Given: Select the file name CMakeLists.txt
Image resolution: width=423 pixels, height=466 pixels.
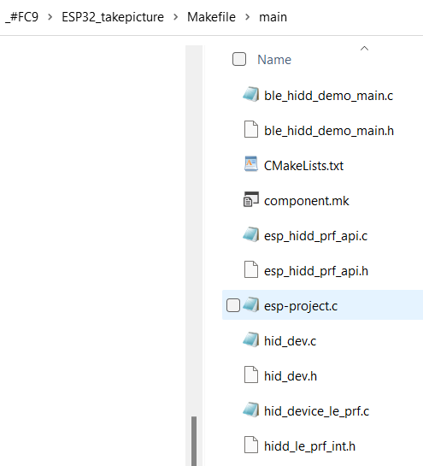Looking at the screenshot, I should click(x=303, y=166).
